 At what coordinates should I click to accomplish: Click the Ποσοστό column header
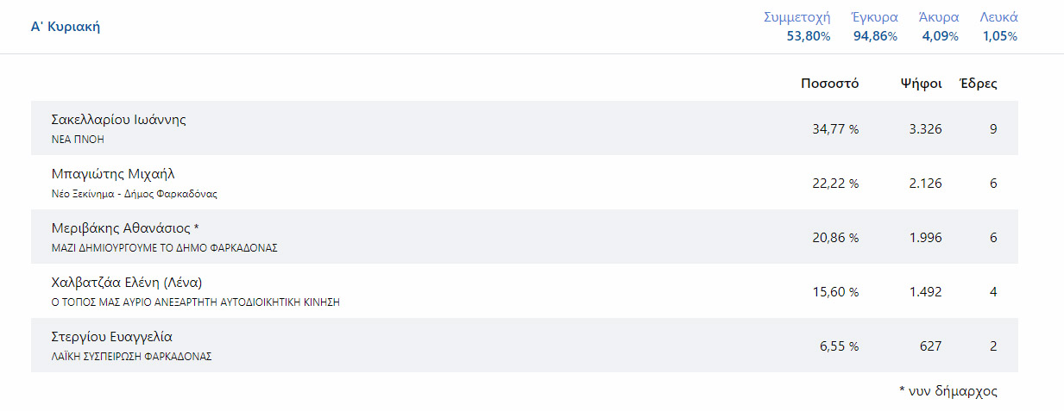pyautogui.click(x=829, y=84)
